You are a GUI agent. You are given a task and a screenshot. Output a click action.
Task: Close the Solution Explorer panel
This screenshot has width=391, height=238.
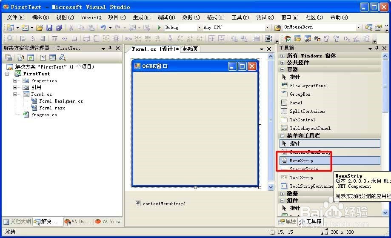pyautogui.click(x=118, y=48)
